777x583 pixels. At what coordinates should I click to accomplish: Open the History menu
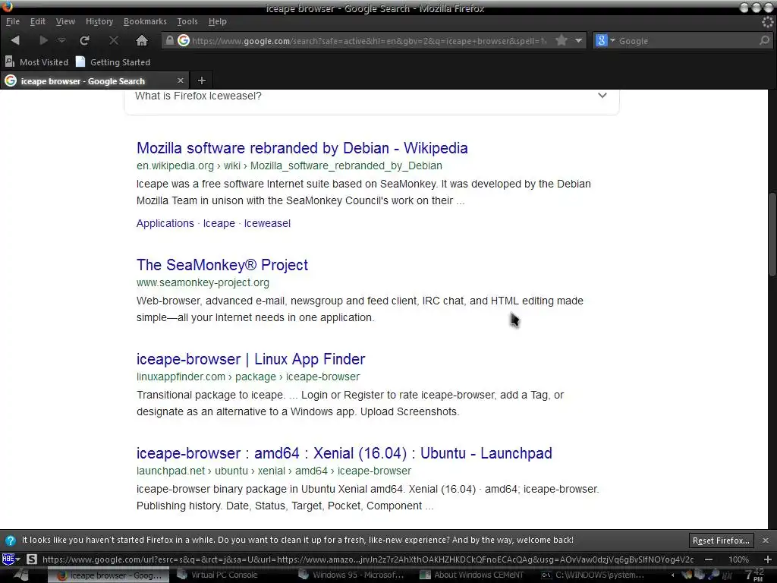[x=99, y=21]
